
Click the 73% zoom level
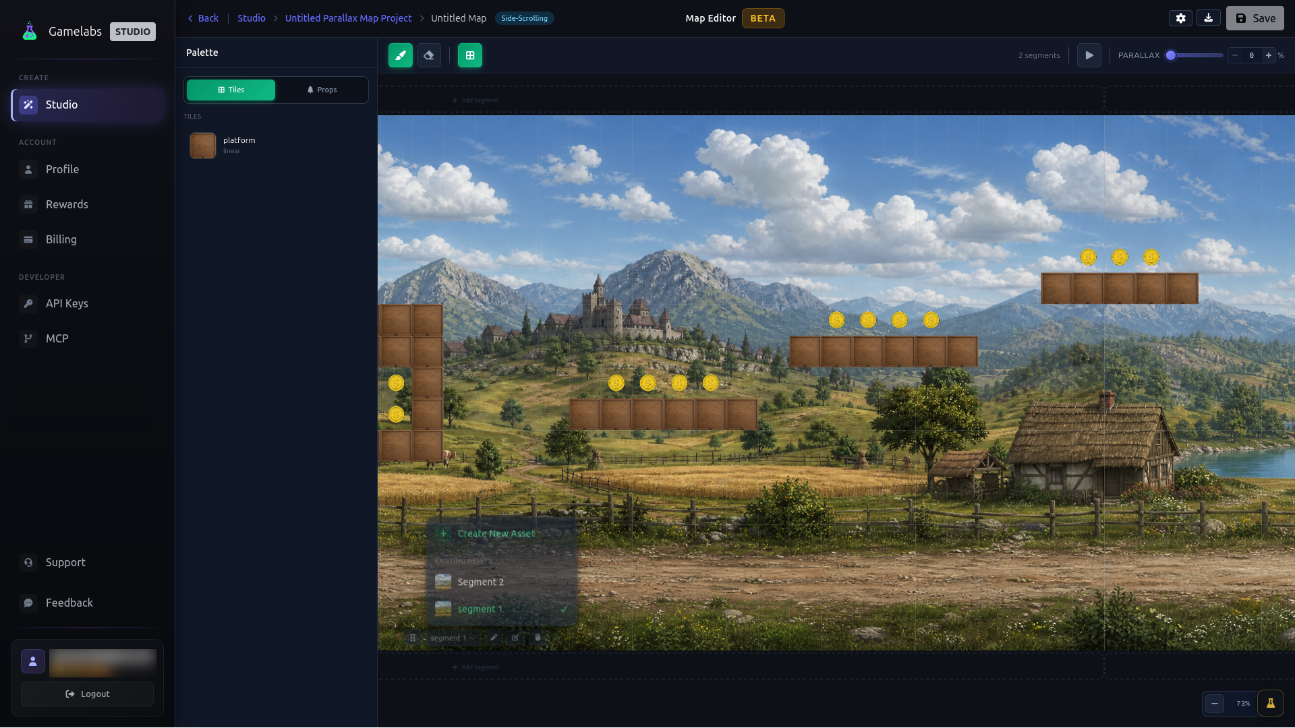click(x=1242, y=704)
